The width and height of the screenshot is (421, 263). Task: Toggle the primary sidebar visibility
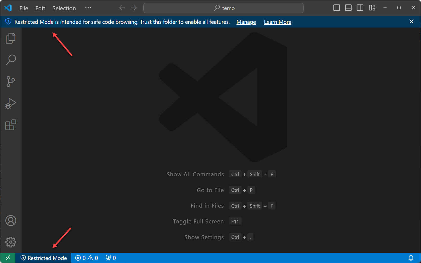(x=336, y=8)
